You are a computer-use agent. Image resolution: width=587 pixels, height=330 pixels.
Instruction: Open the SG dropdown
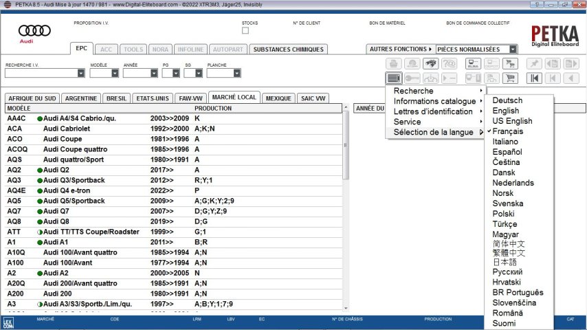(x=199, y=74)
